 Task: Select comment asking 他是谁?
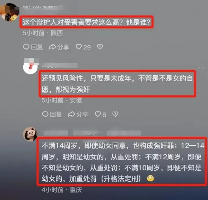(86, 22)
